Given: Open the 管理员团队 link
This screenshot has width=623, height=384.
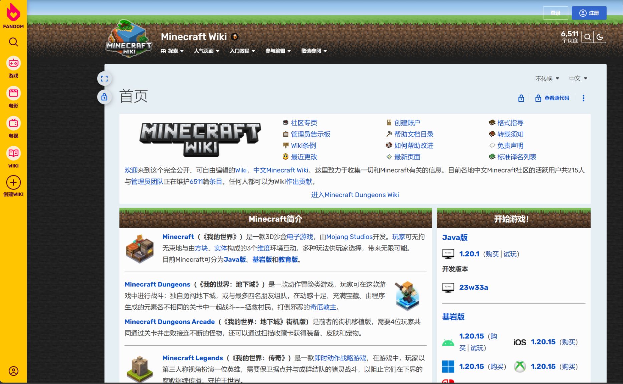Looking at the screenshot, I should pos(147,181).
